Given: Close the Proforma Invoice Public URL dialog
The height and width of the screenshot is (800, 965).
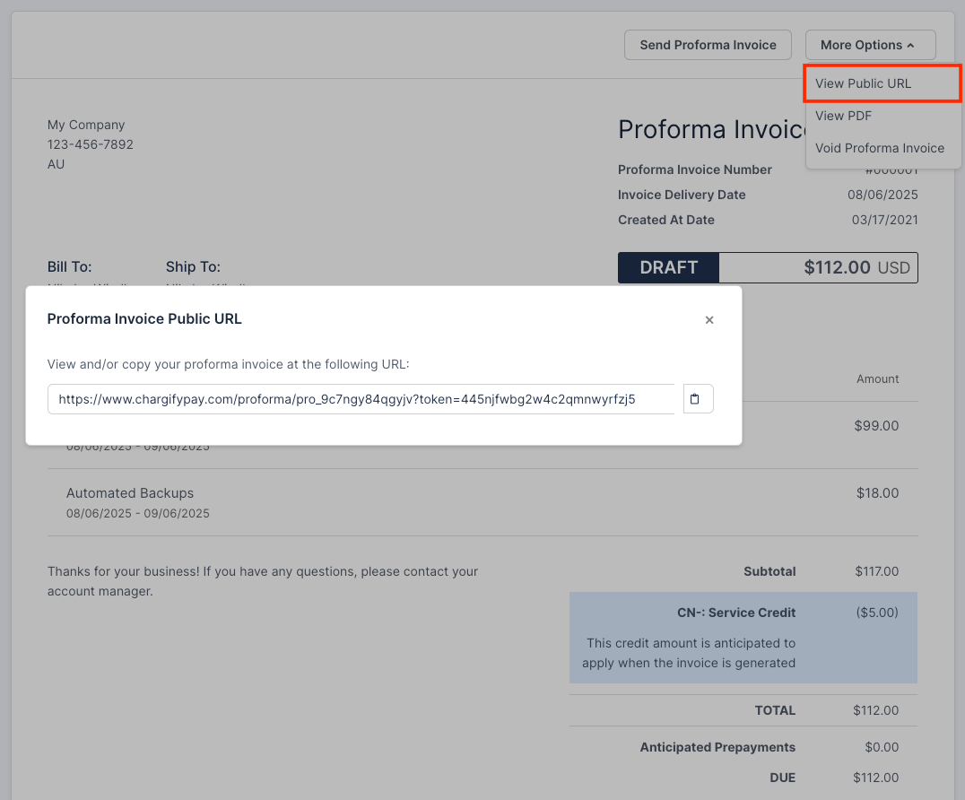Looking at the screenshot, I should 709,320.
